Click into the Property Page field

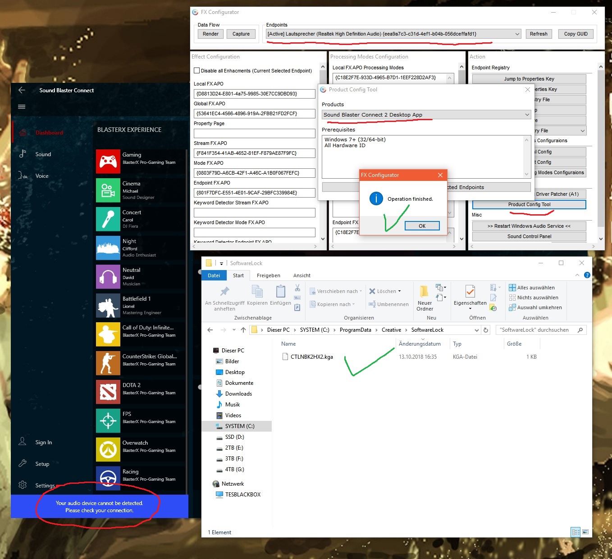[255, 133]
